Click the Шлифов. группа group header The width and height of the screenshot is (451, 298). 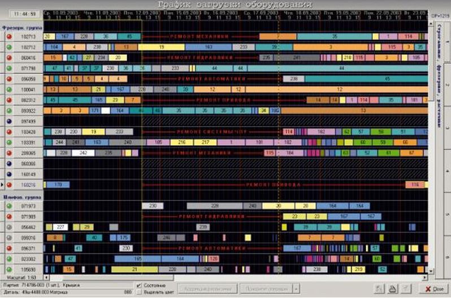[x=20, y=198]
